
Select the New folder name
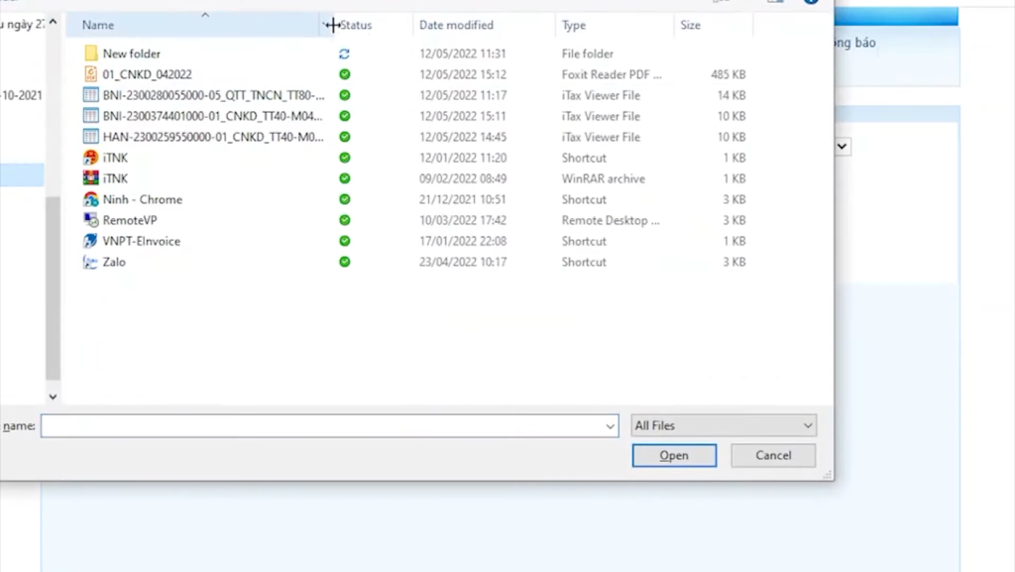coord(132,54)
